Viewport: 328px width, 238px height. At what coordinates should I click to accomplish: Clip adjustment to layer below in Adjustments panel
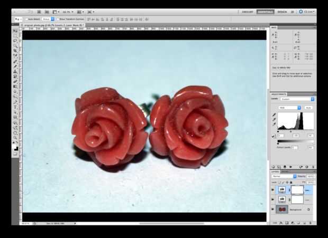tap(285, 167)
